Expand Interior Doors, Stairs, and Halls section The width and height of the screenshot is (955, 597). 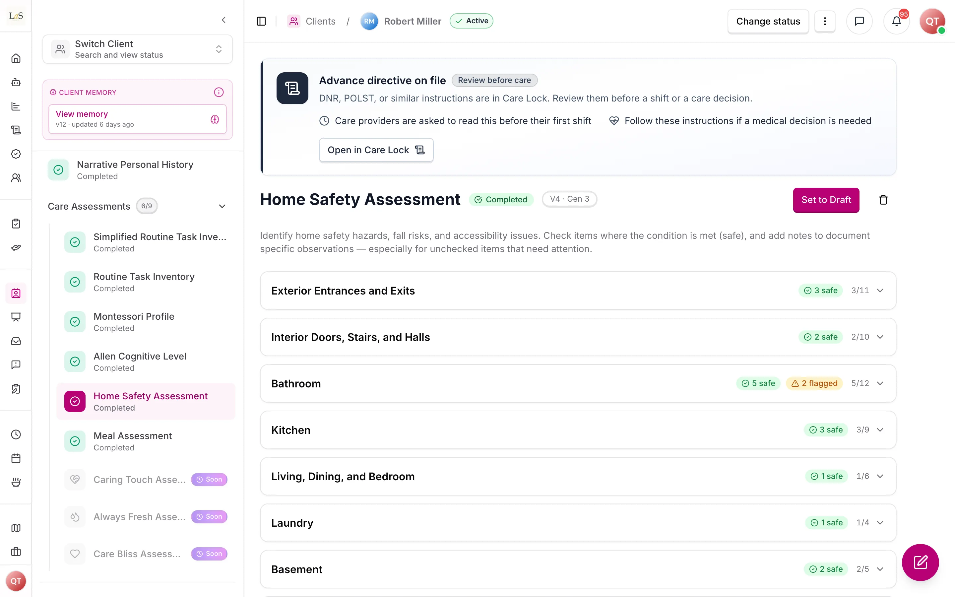[x=578, y=337]
